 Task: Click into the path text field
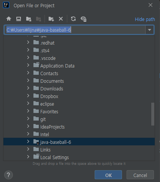74,30
